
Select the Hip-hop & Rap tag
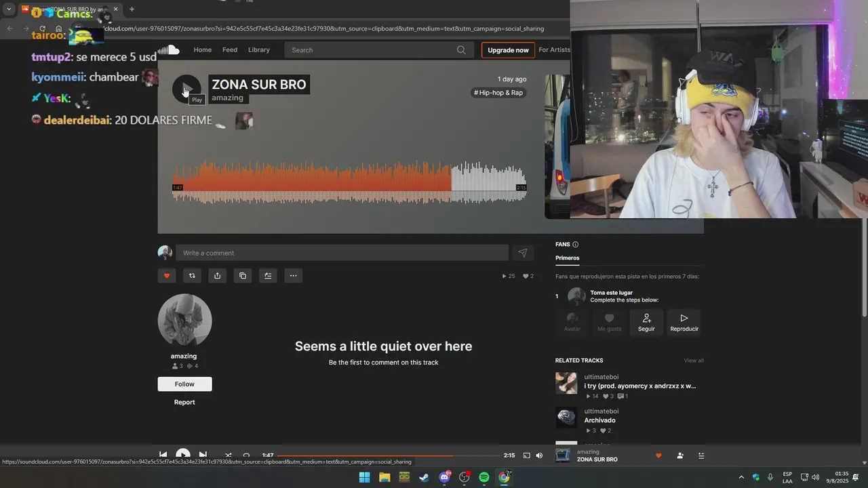[498, 93]
